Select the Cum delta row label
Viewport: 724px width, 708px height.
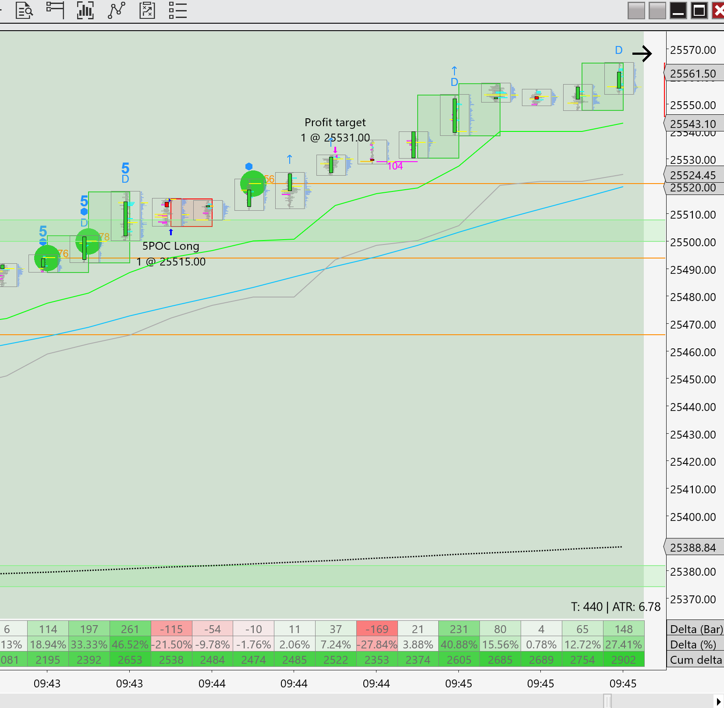[x=696, y=660]
